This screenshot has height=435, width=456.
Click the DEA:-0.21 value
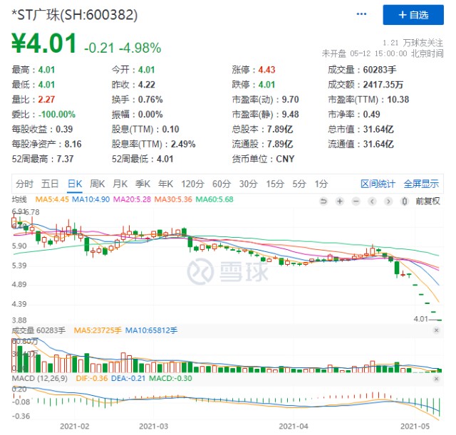click(x=128, y=378)
